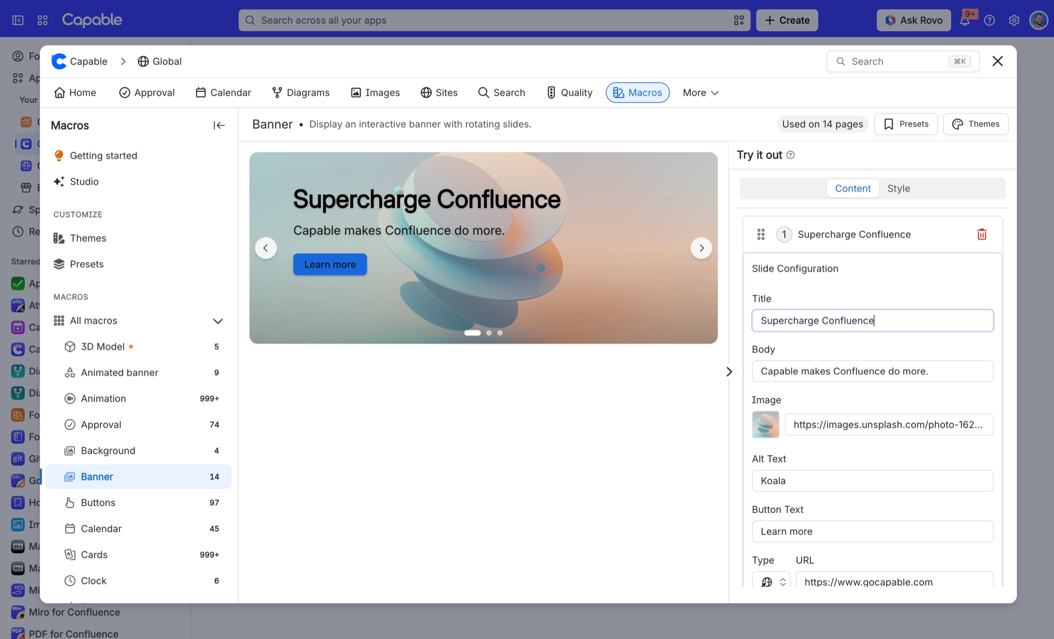
Task: Jump to the second banner slide dot
Action: [489, 333]
